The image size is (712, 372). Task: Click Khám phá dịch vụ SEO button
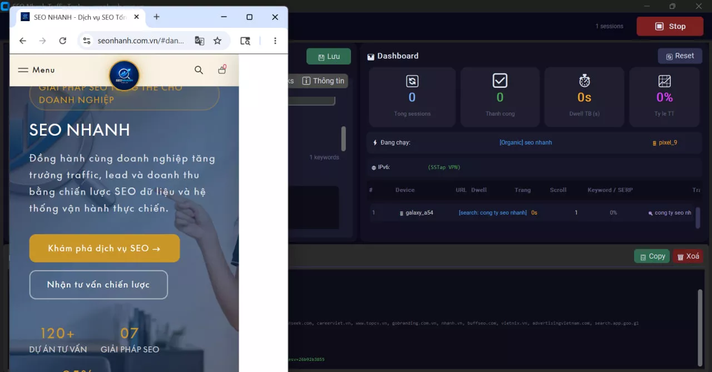pos(105,249)
